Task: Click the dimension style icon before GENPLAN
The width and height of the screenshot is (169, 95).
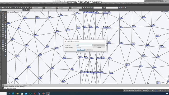Action: [x=44, y=8]
